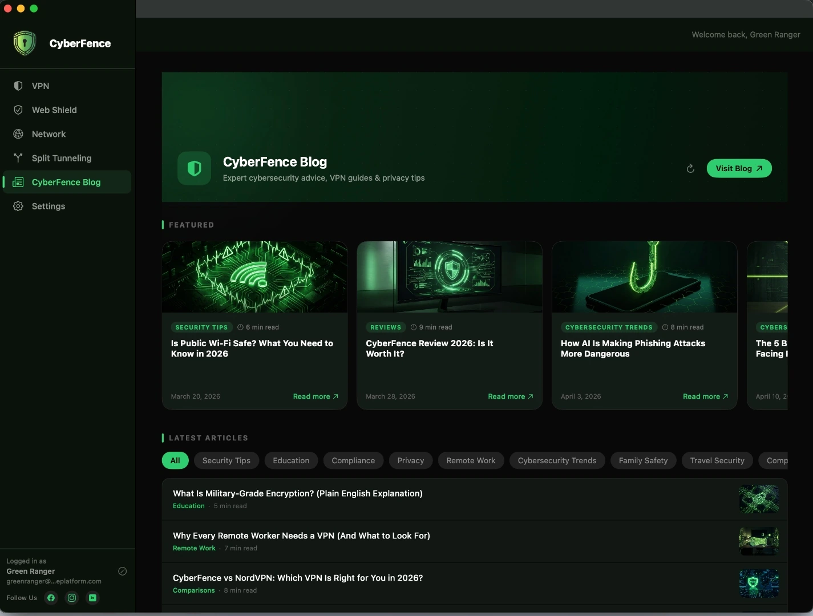This screenshot has height=616, width=813.
Task: Click the clock icon by 6 min read
Action: point(240,327)
